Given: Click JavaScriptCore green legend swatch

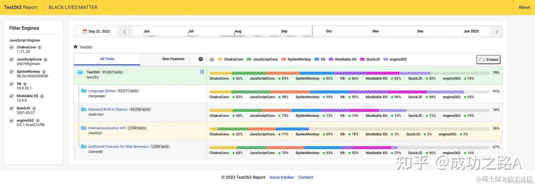Looking at the screenshot, I should (249, 59).
